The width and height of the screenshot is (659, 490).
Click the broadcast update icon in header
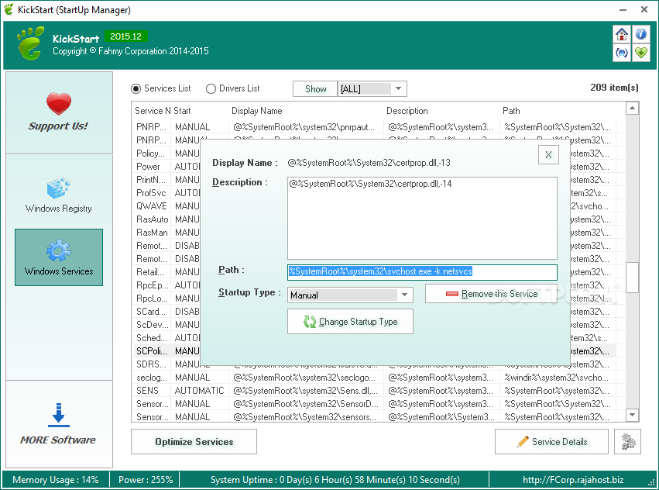622,53
